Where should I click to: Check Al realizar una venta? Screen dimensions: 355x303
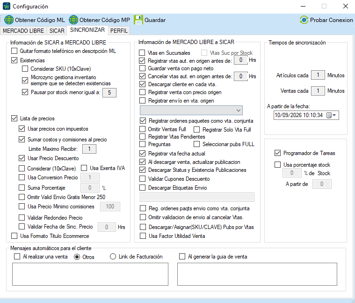pyautogui.click(x=17, y=257)
